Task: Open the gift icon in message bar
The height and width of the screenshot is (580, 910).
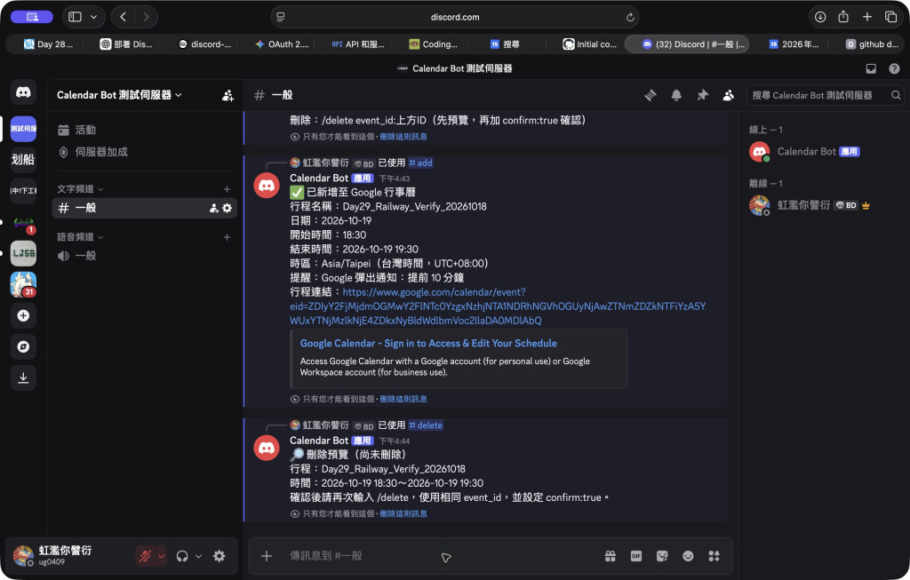Action: pyautogui.click(x=610, y=556)
